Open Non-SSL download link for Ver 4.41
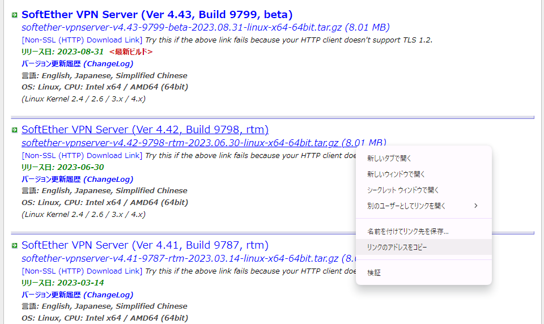544x324 pixels. (82, 271)
